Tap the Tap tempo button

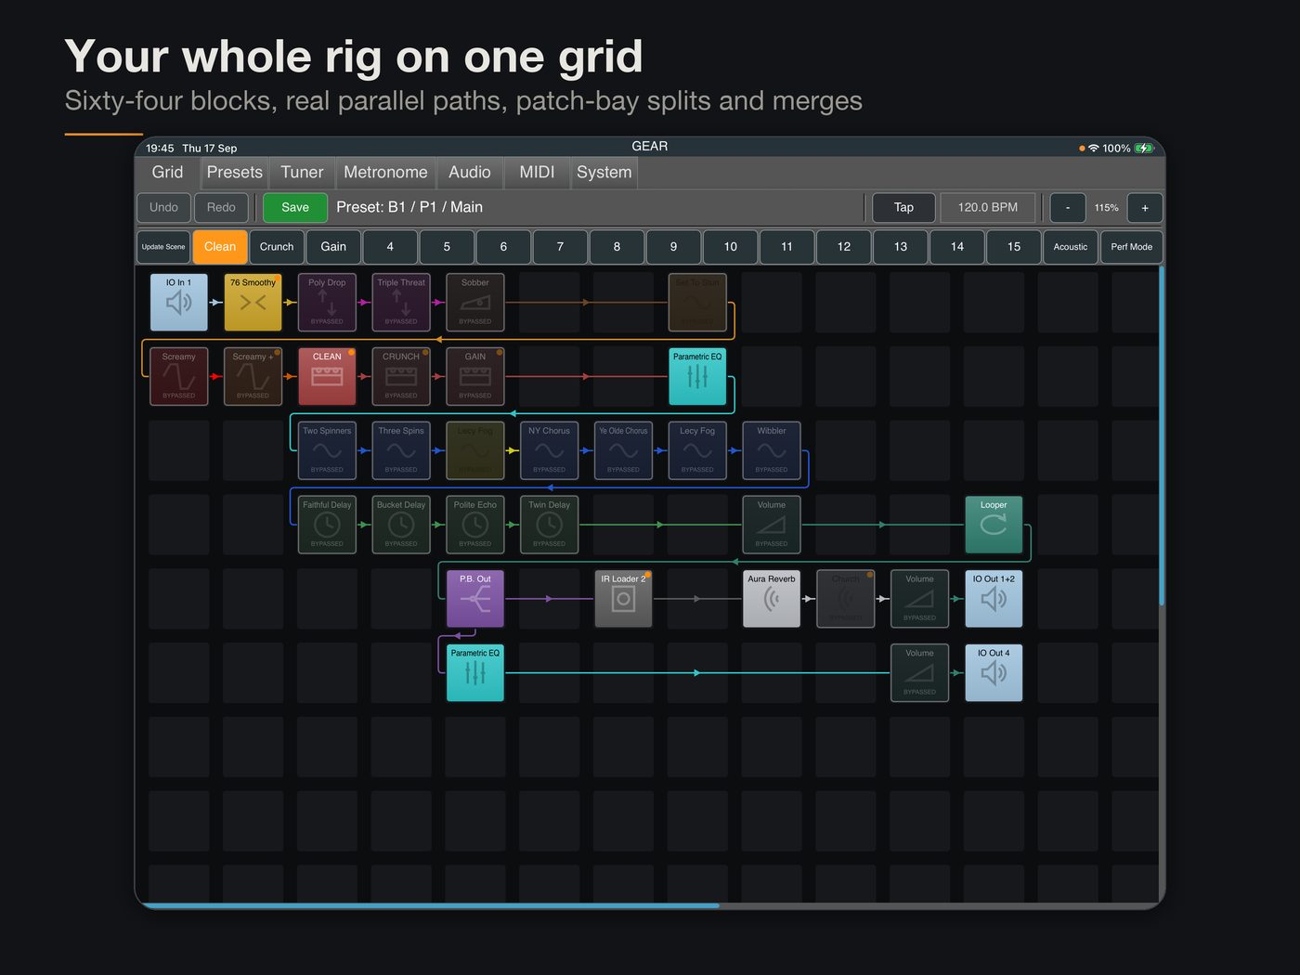[903, 208]
